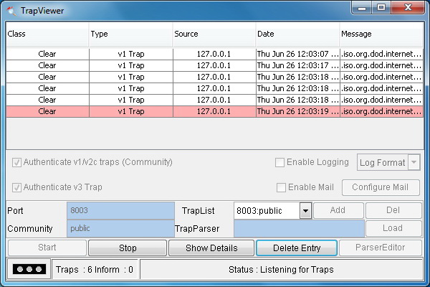430x287 pixels.
Task: Toggle Authenticate v1/v2c traps checkbox
Action: click(16, 163)
